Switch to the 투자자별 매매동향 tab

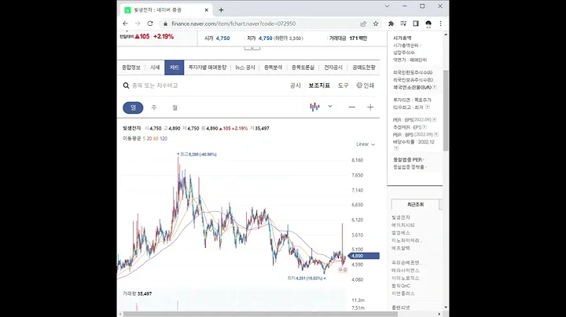[208, 67]
